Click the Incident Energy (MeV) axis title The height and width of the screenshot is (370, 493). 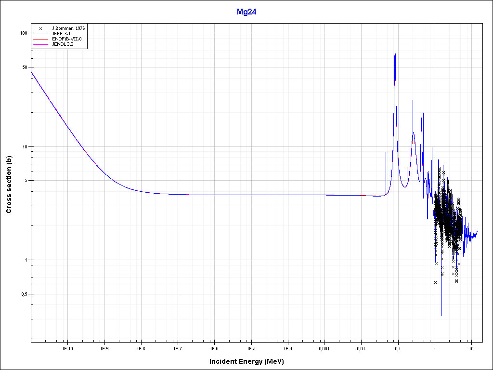(x=250, y=361)
